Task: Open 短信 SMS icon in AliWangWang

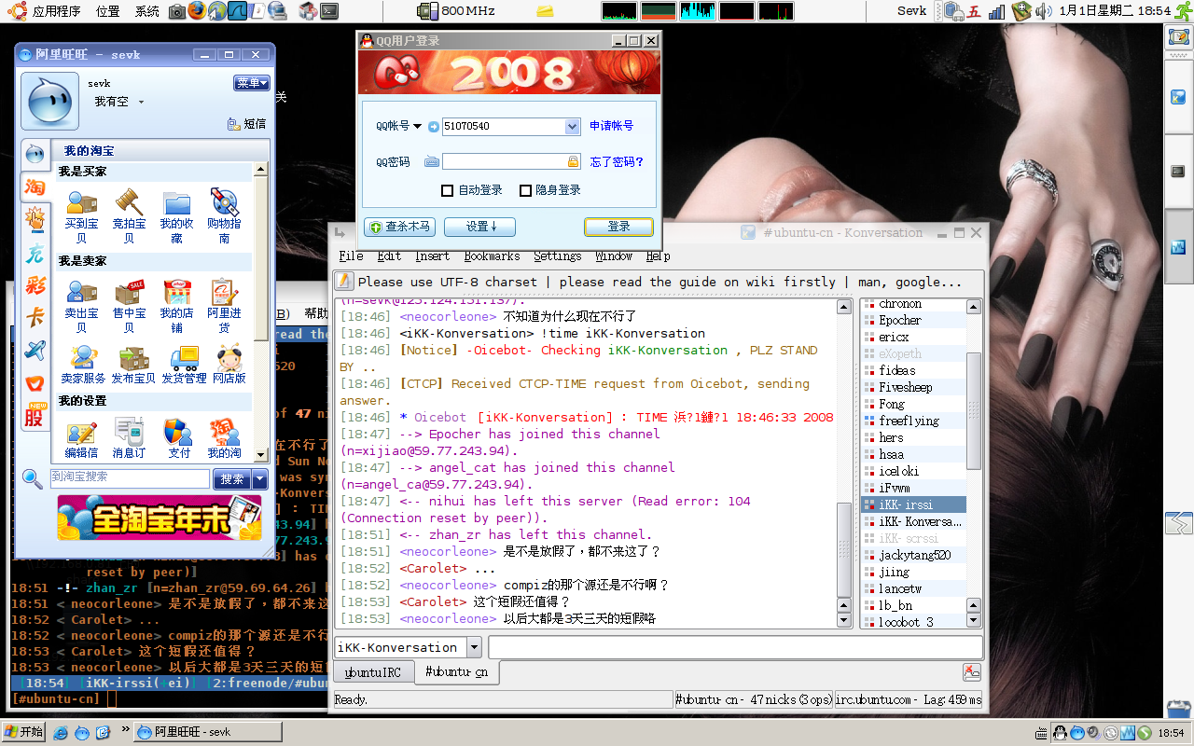Action: click(247, 123)
